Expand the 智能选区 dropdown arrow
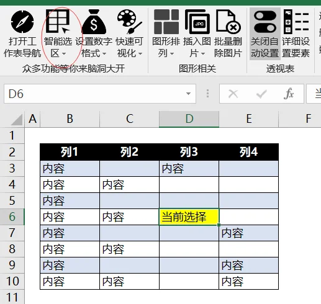321x304 pixels. (x=64, y=54)
